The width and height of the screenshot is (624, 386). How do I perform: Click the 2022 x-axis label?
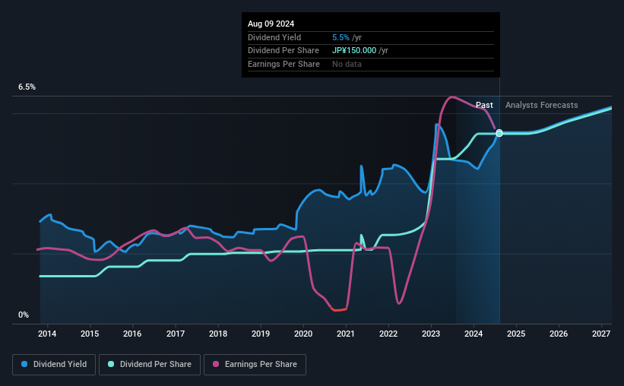(388, 334)
